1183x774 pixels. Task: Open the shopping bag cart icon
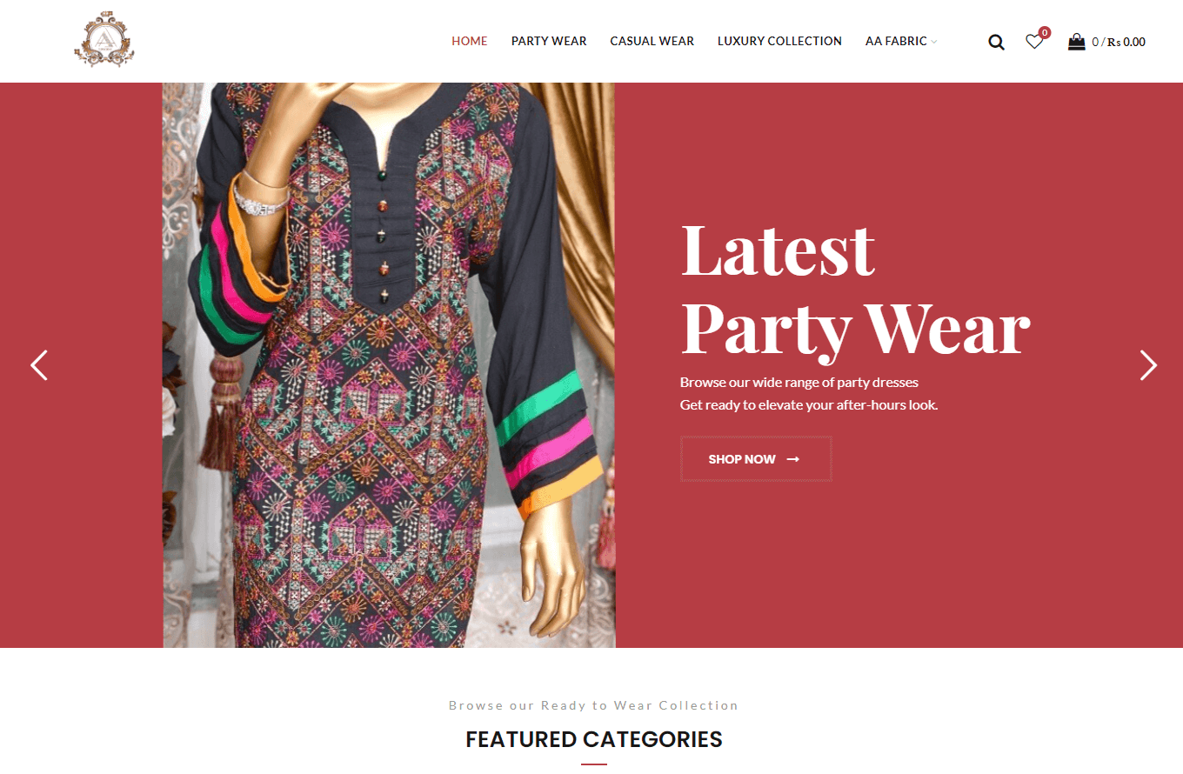click(x=1076, y=41)
